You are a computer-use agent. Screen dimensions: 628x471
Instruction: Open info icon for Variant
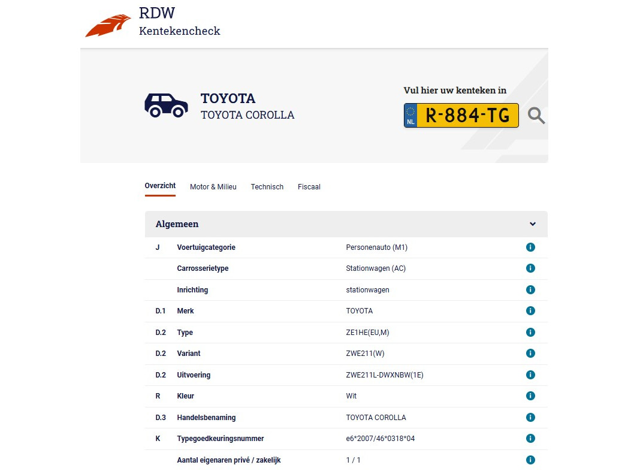(530, 354)
